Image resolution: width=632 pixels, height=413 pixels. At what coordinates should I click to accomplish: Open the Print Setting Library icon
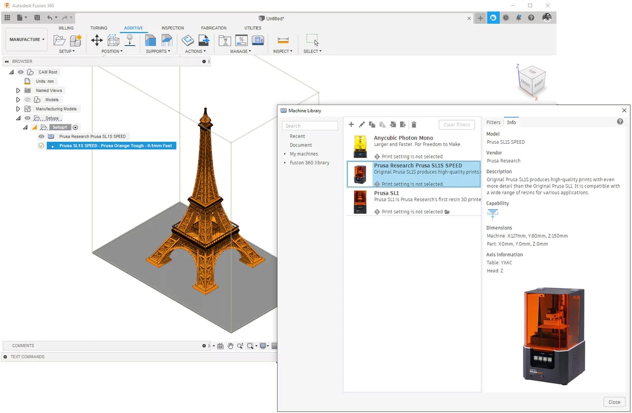225,40
